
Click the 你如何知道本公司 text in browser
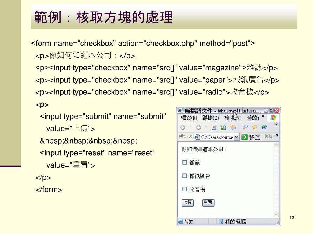[204, 149]
